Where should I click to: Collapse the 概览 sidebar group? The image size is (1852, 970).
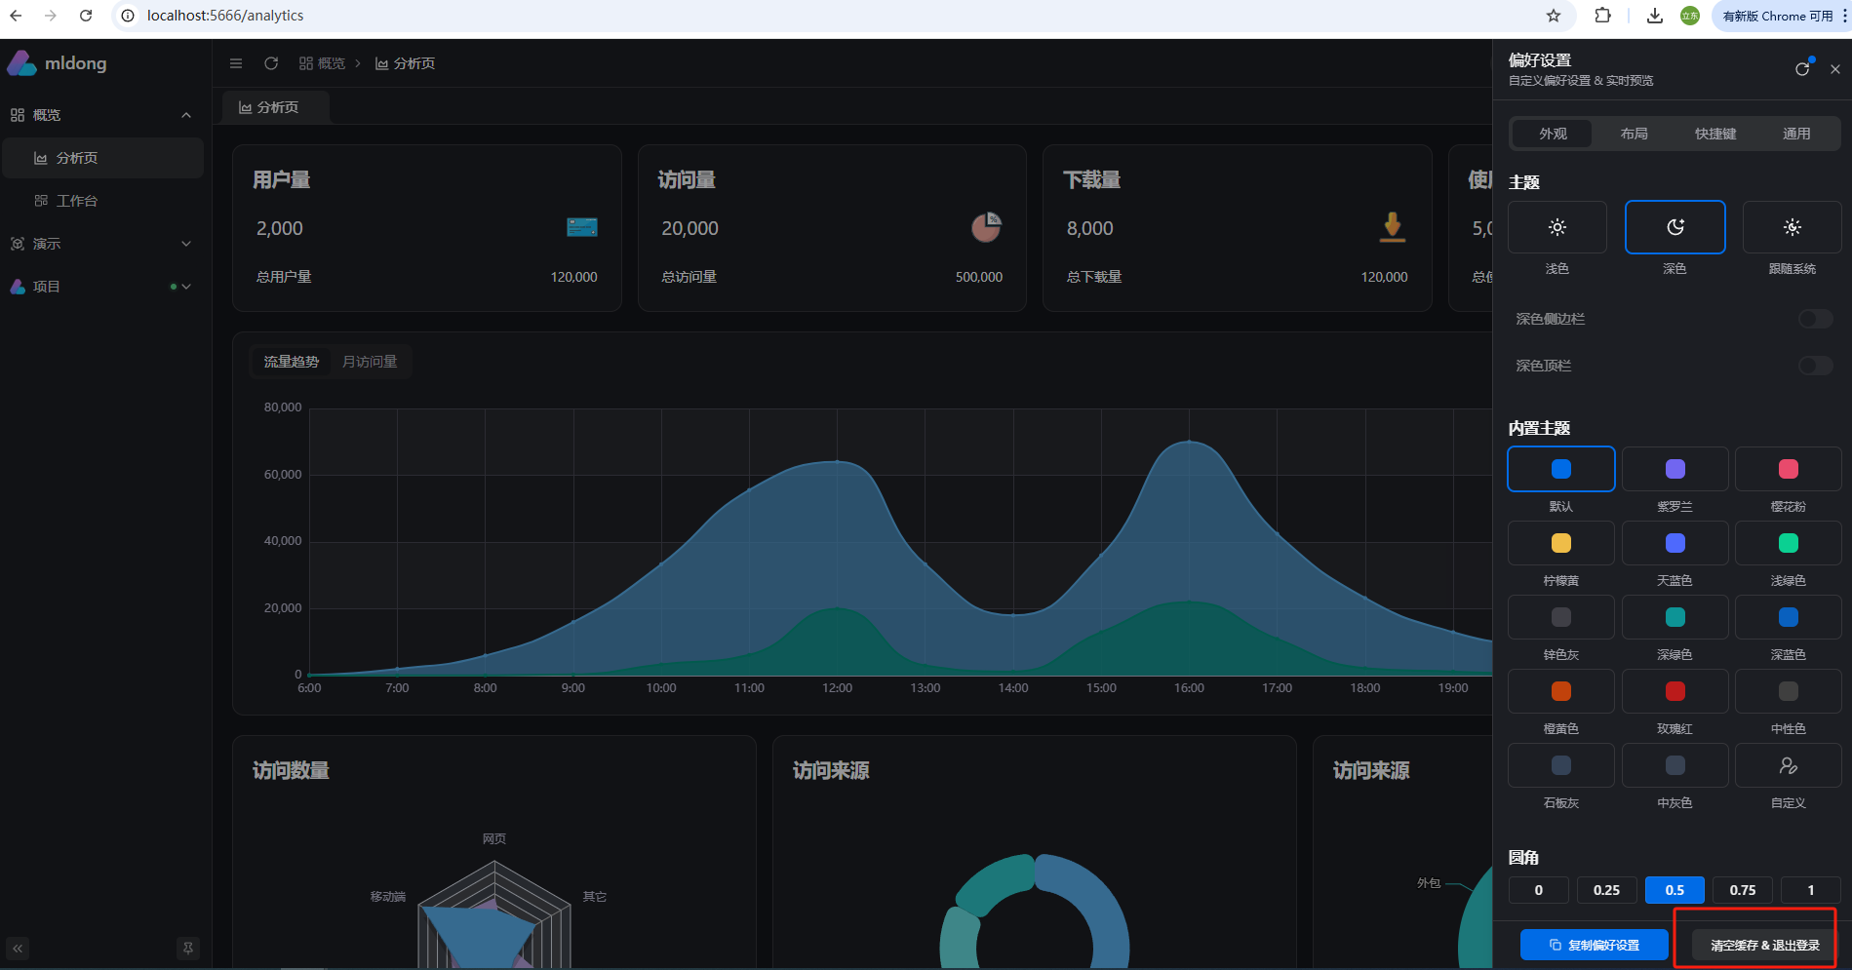click(x=102, y=115)
